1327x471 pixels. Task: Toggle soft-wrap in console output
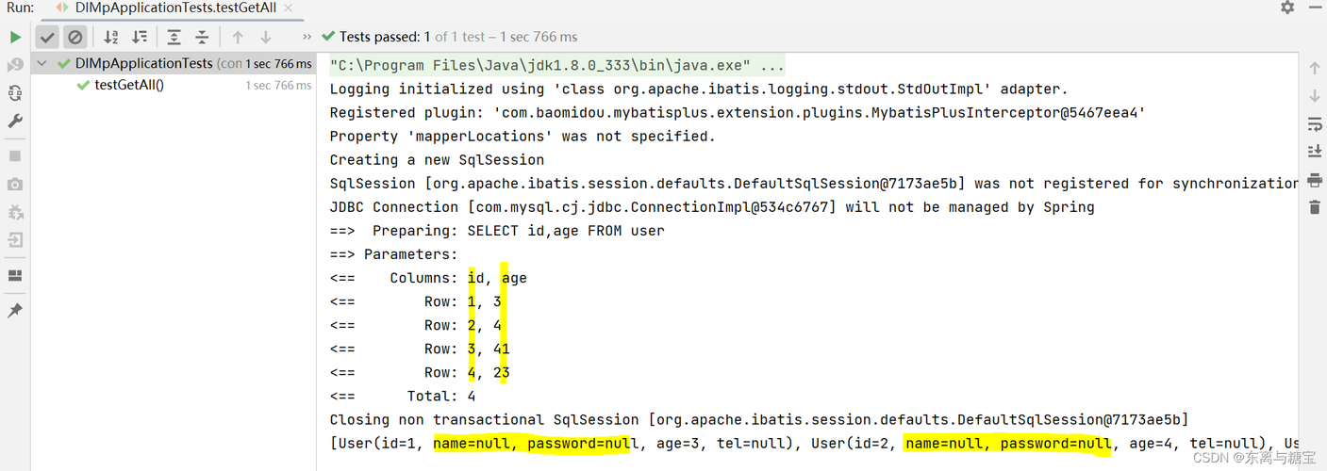coord(1315,123)
